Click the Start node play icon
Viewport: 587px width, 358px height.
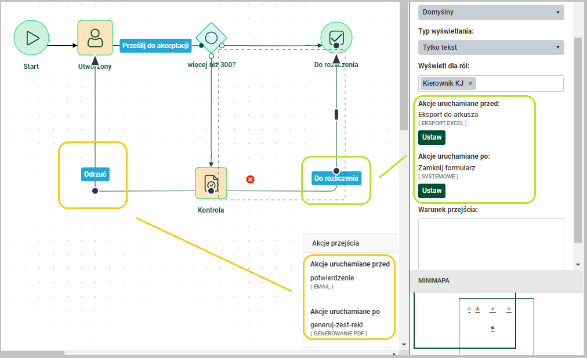tap(31, 38)
